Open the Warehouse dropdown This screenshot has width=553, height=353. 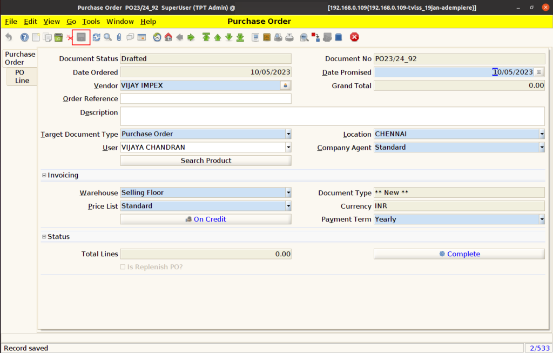[288, 193]
